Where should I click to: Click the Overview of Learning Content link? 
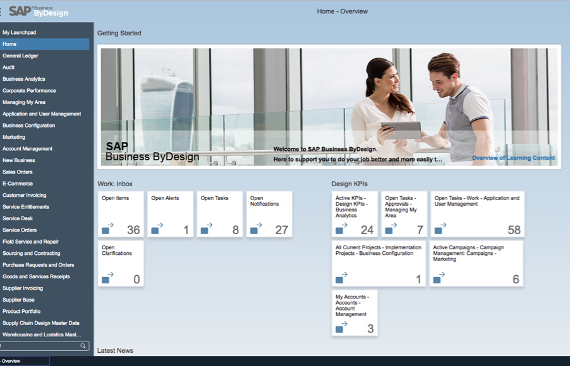(x=513, y=158)
